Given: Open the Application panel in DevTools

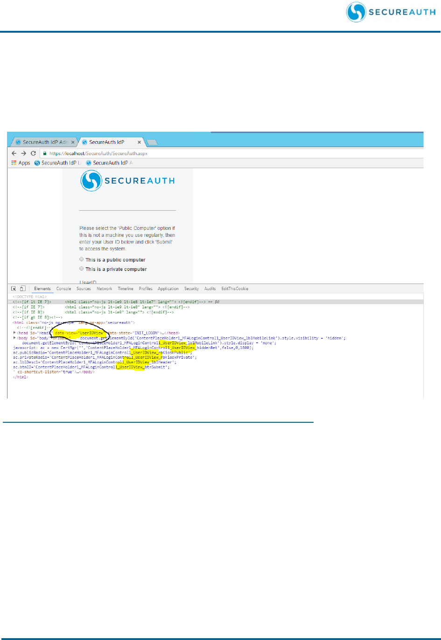Looking at the screenshot, I should [168, 289].
